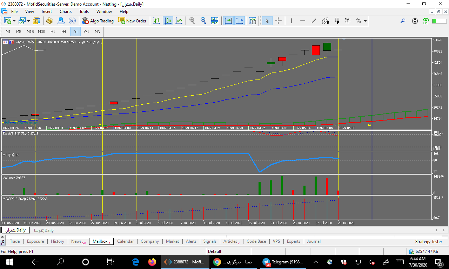Select the trendline drawing tool

[x=314, y=21]
